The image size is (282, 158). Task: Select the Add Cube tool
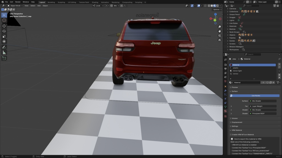[4, 58]
